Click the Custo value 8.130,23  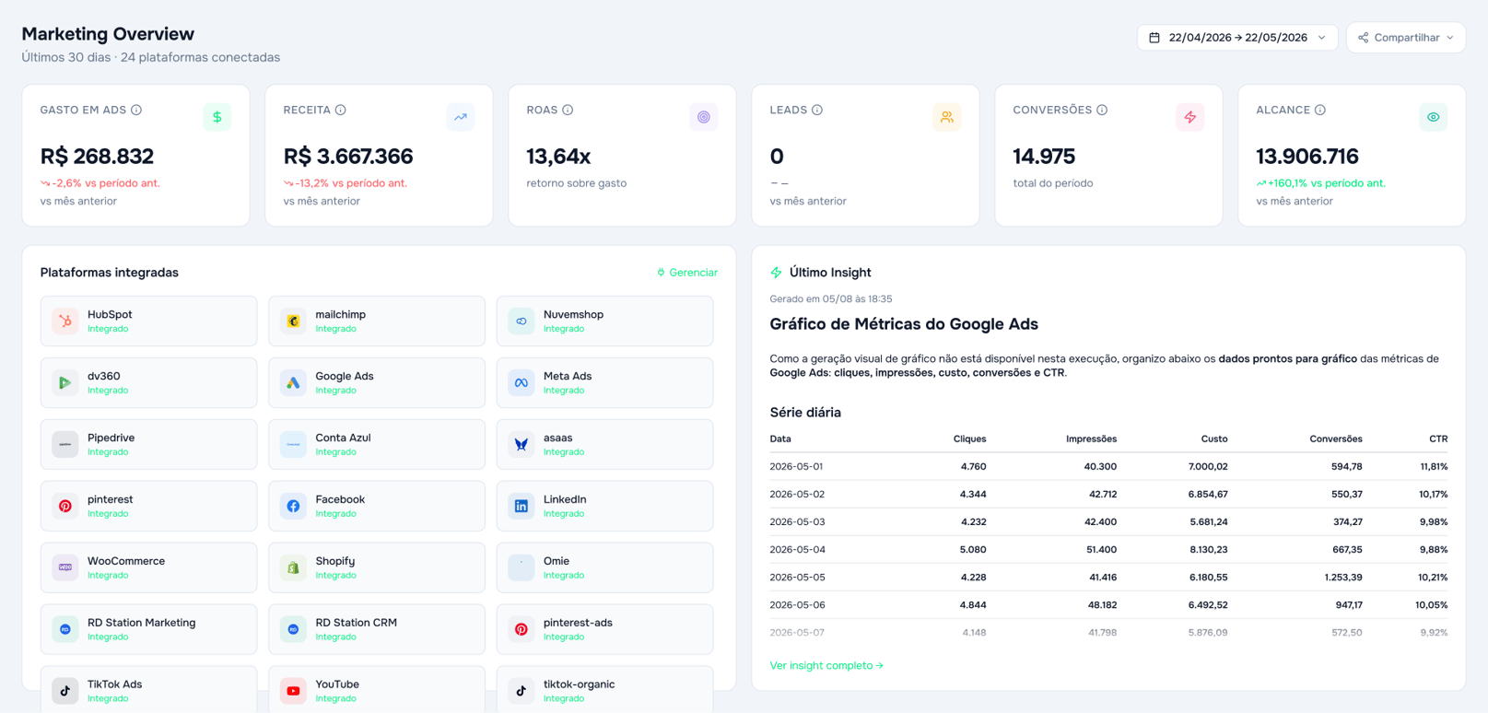[x=1208, y=550]
